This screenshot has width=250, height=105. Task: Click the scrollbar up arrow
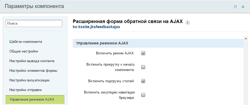[246, 39]
